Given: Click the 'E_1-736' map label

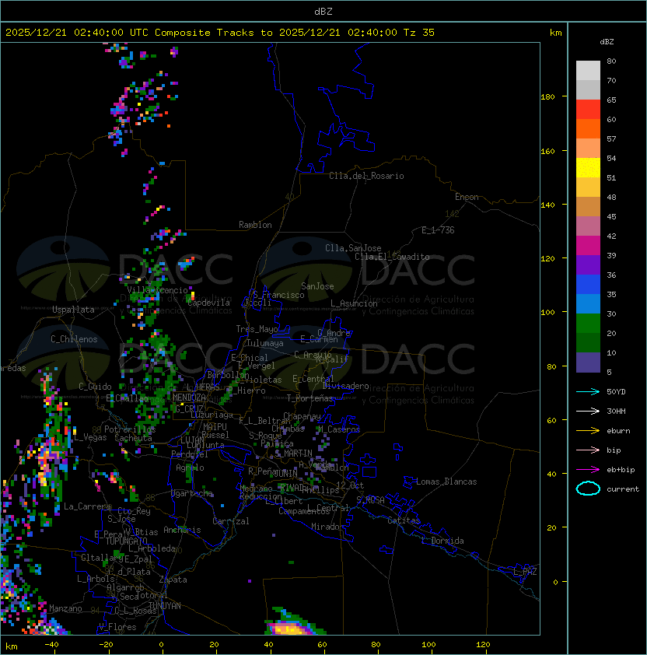Looking at the screenshot, I should coord(438,230).
